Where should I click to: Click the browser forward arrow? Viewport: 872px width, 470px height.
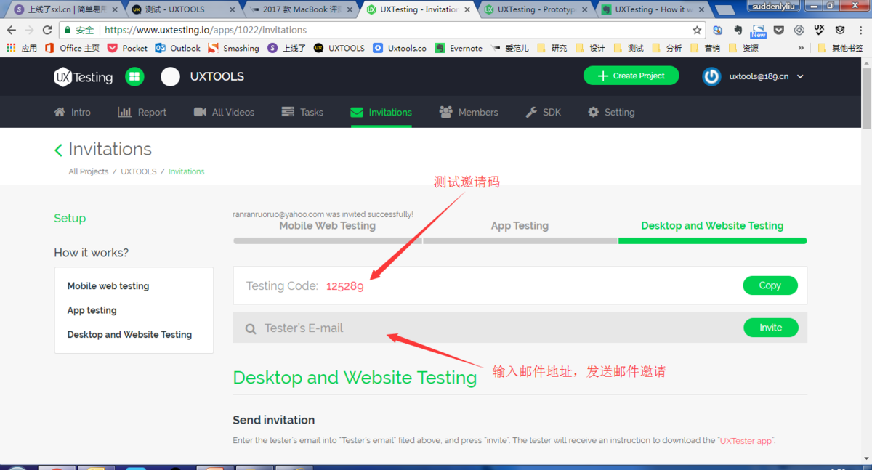click(x=29, y=30)
